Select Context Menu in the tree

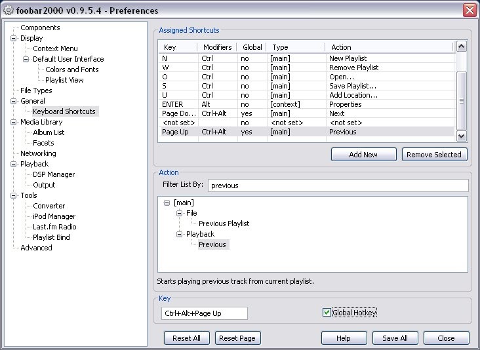coord(55,49)
